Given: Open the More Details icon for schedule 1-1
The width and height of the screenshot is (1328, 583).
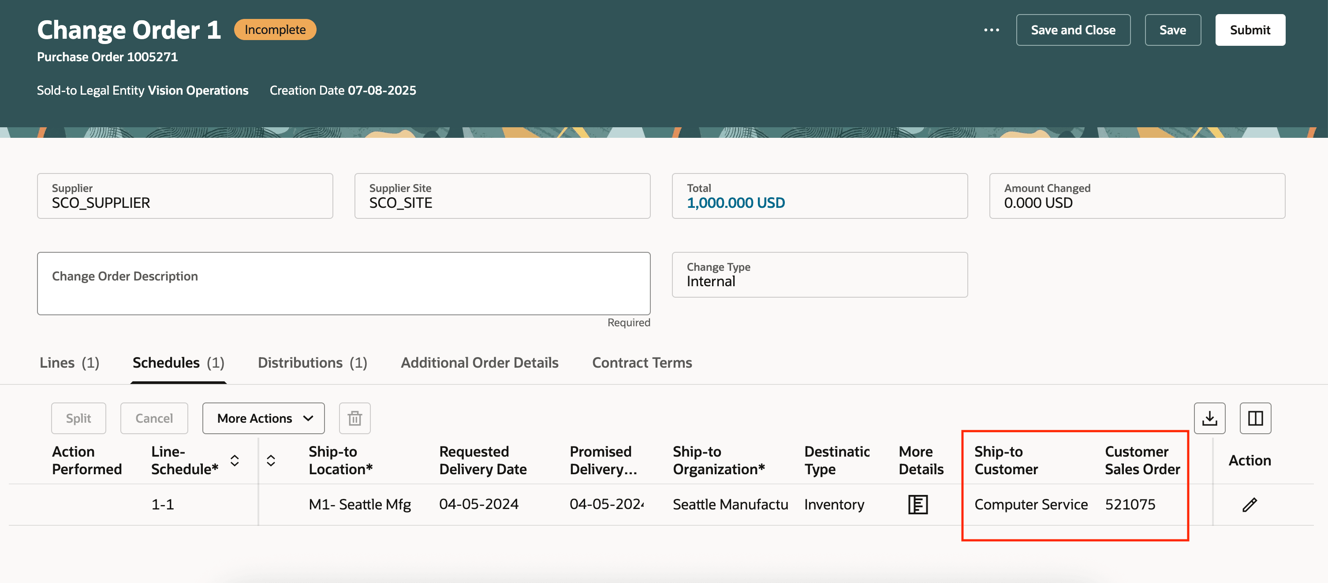Looking at the screenshot, I should tap(917, 504).
